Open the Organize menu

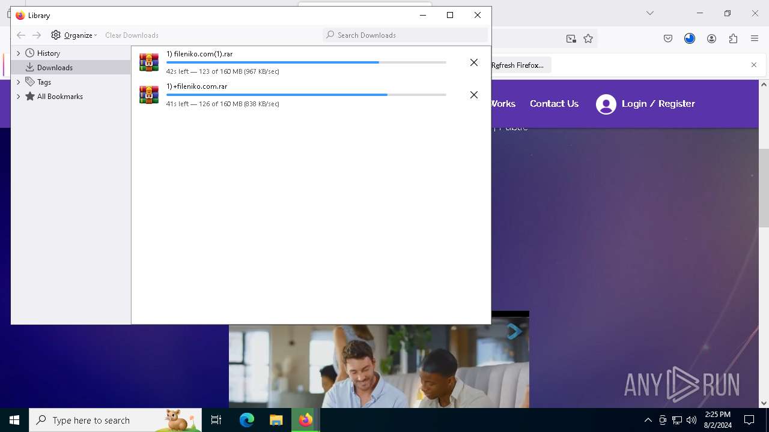pos(74,35)
